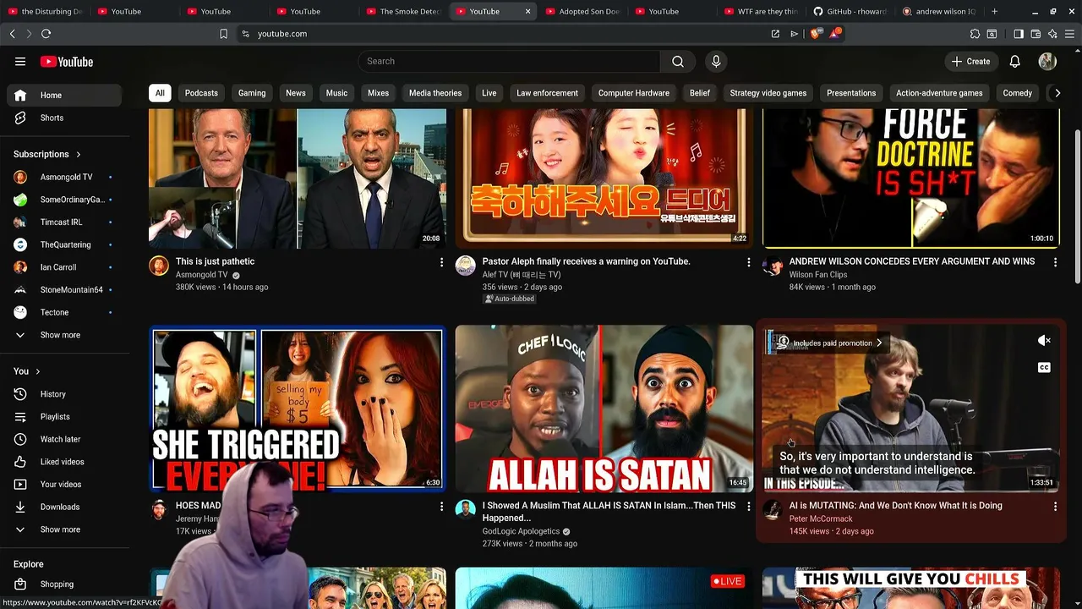Toggle the browser sidebar panel icon
The height and width of the screenshot is (609, 1082).
coord(1019,34)
